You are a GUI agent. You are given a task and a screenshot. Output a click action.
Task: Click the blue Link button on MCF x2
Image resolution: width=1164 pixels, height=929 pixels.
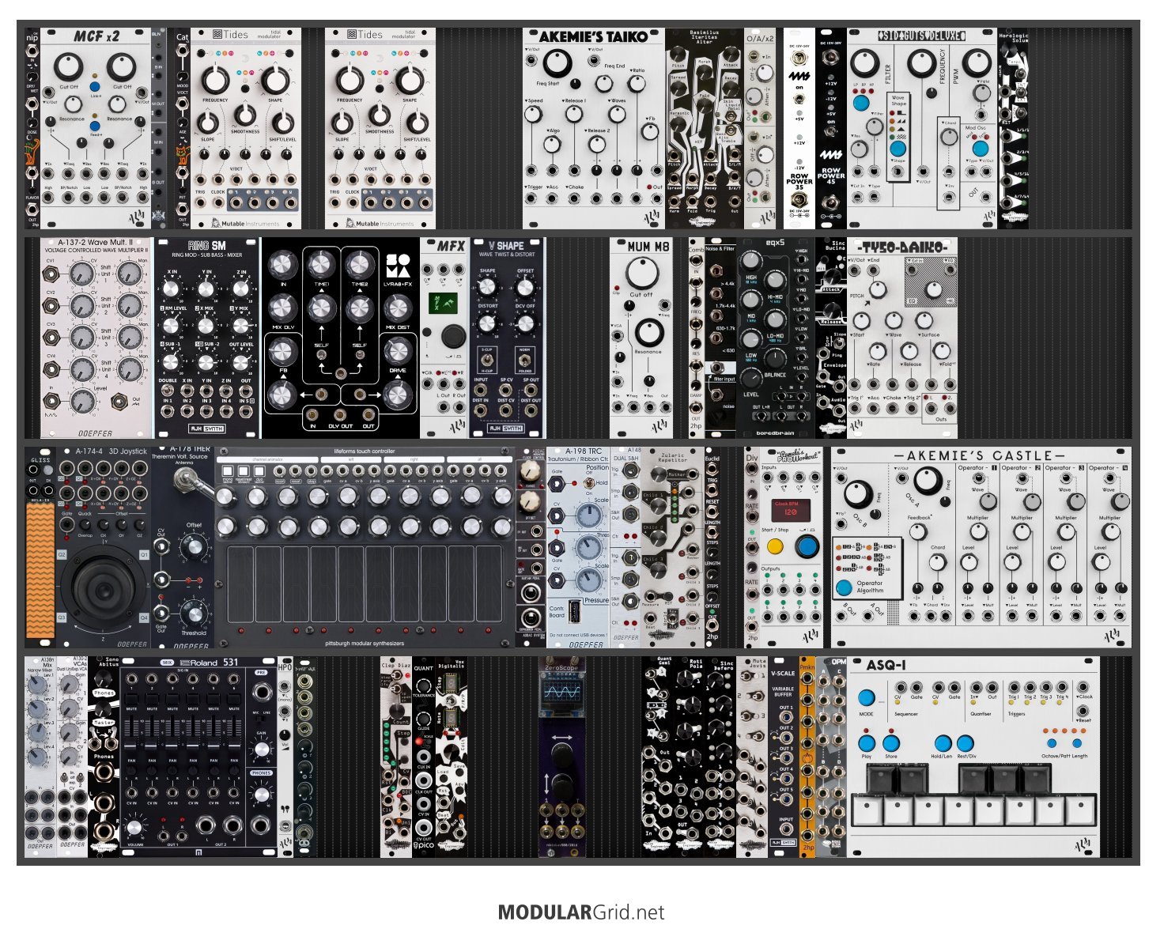95,86
